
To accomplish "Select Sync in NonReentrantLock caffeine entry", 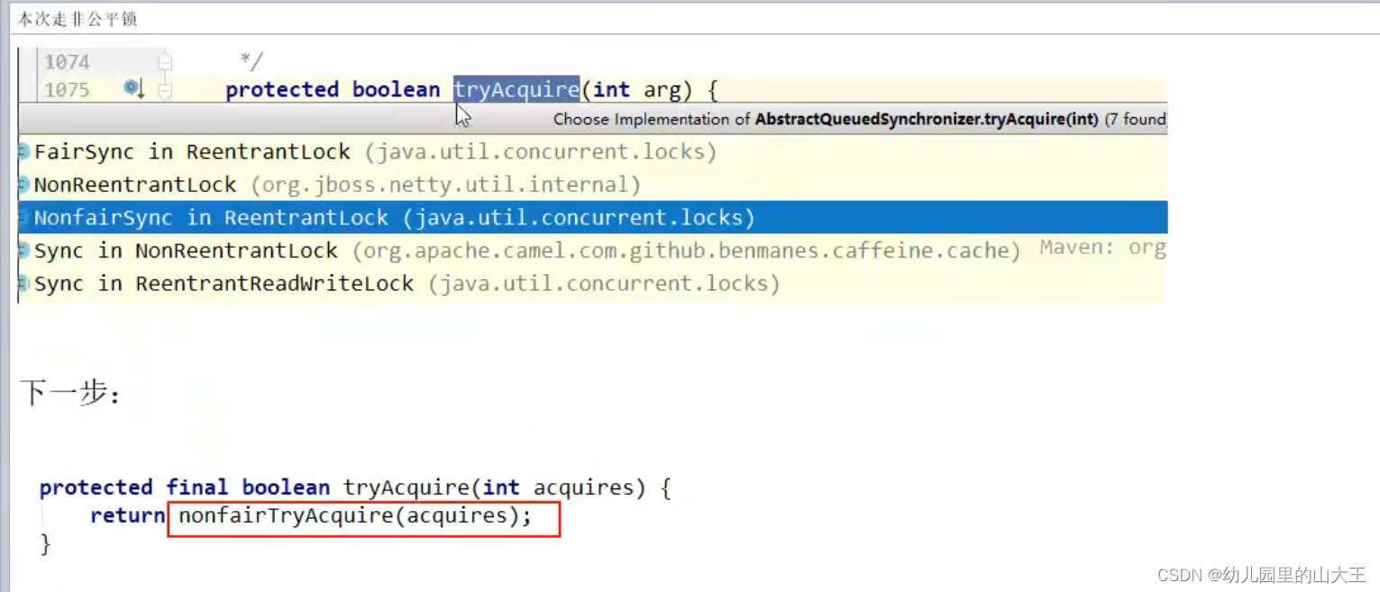I will pos(592,250).
